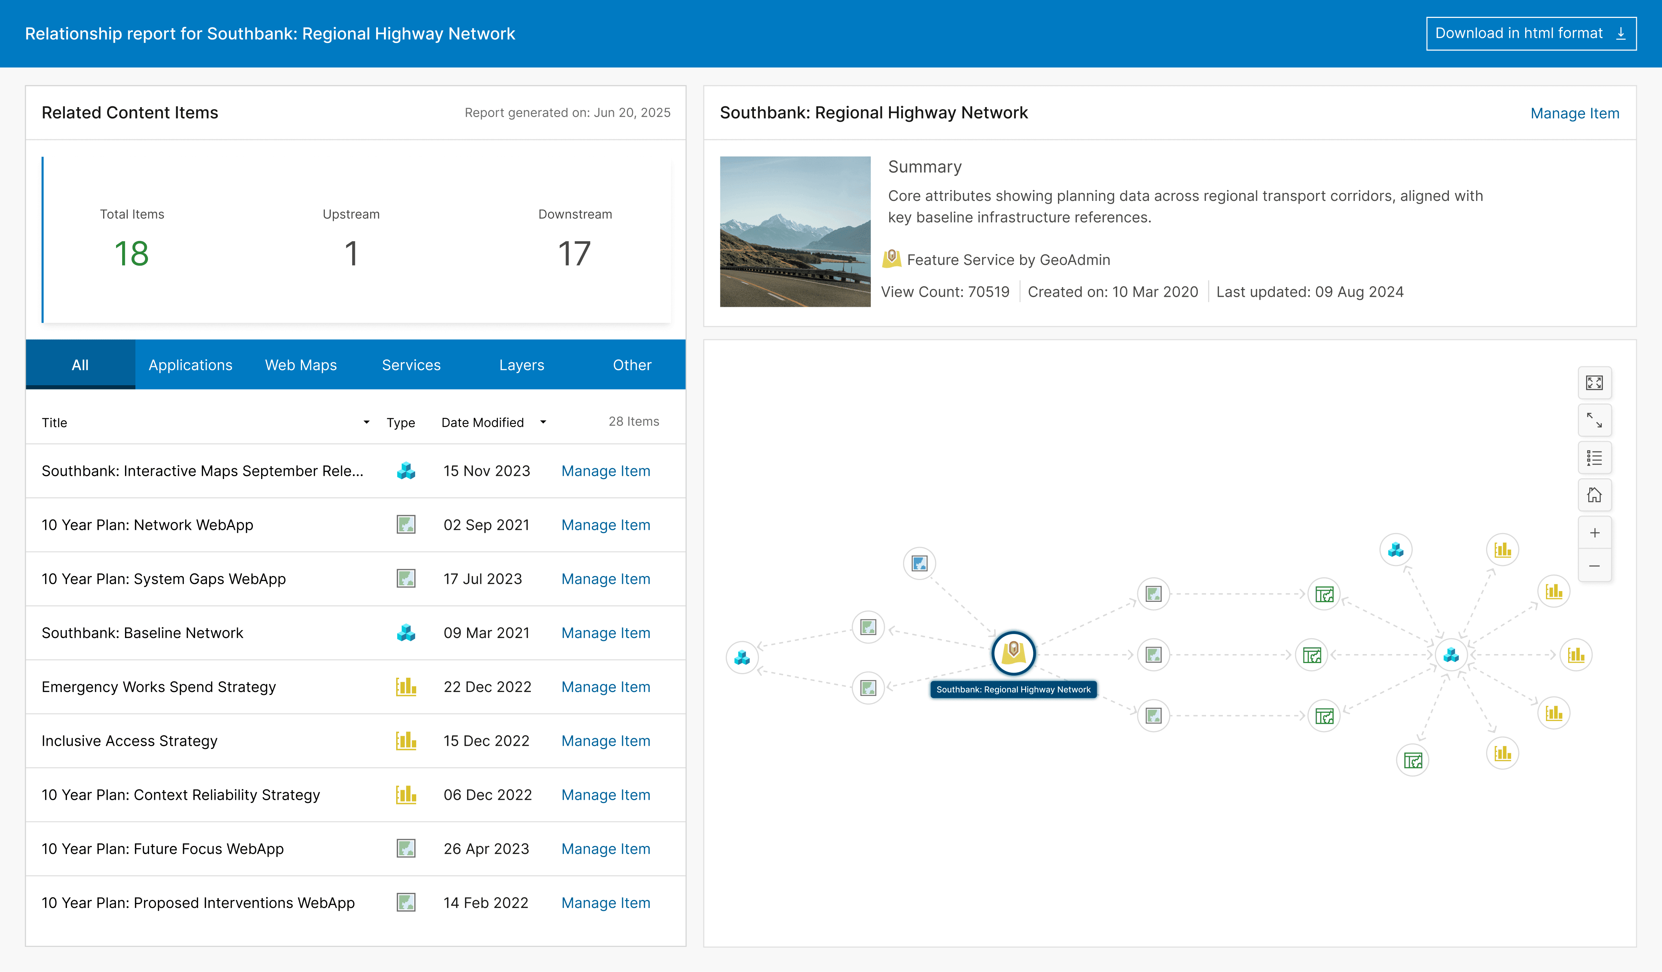The height and width of the screenshot is (972, 1662).
Task: Click the Upstream count 1
Action: (x=351, y=254)
